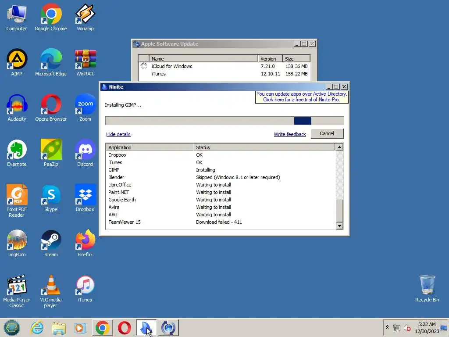Select the AIMP desktop icon
This screenshot has height=337, width=449.
coord(17,62)
